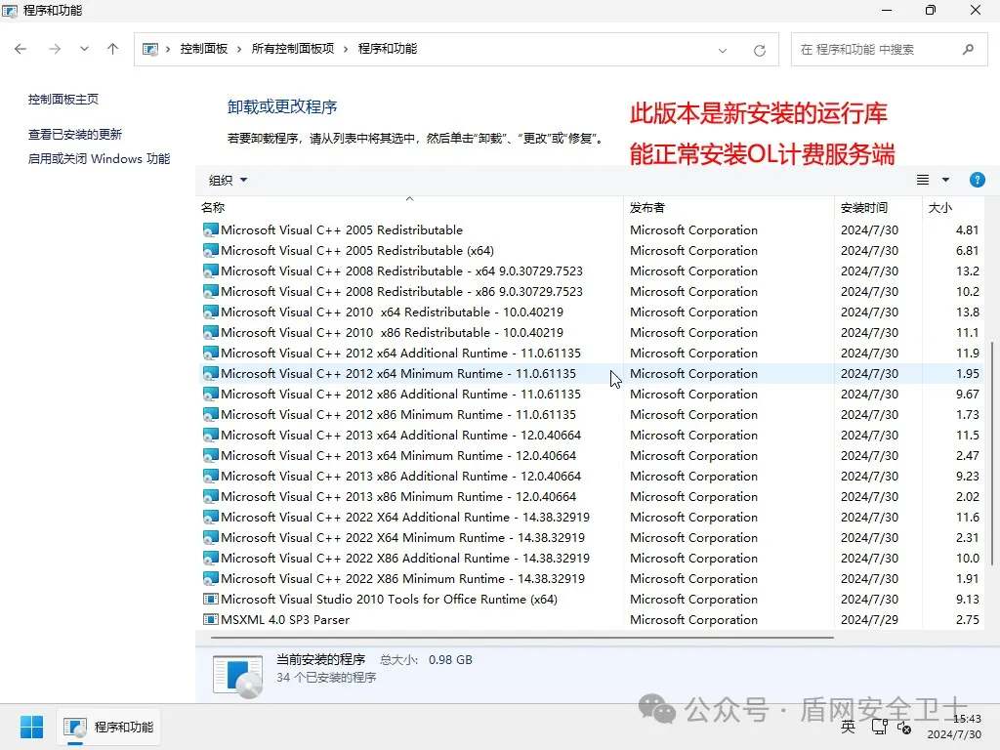This screenshot has width=1000, height=750.
Task: Sort by the 大小 column header
Action: (x=953, y=207)
